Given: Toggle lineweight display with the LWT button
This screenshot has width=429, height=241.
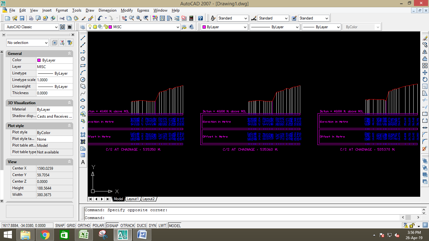Looking at the screenshot, I should 162,225.
